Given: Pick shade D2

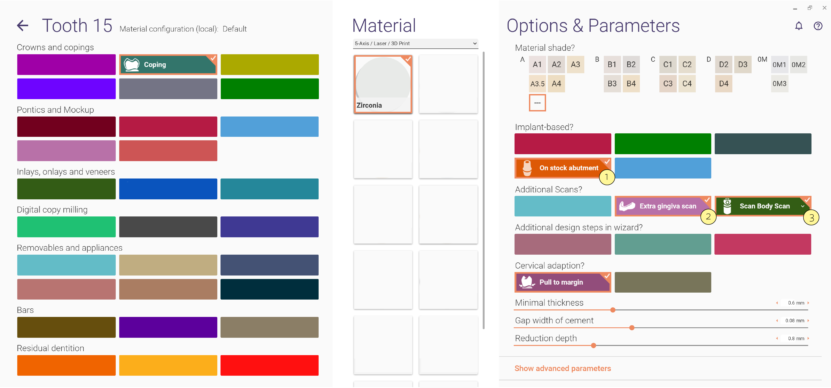Looking at the screenshot, I should [724, 64].
